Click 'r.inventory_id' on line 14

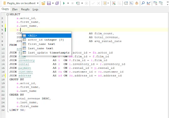point(112,64)
